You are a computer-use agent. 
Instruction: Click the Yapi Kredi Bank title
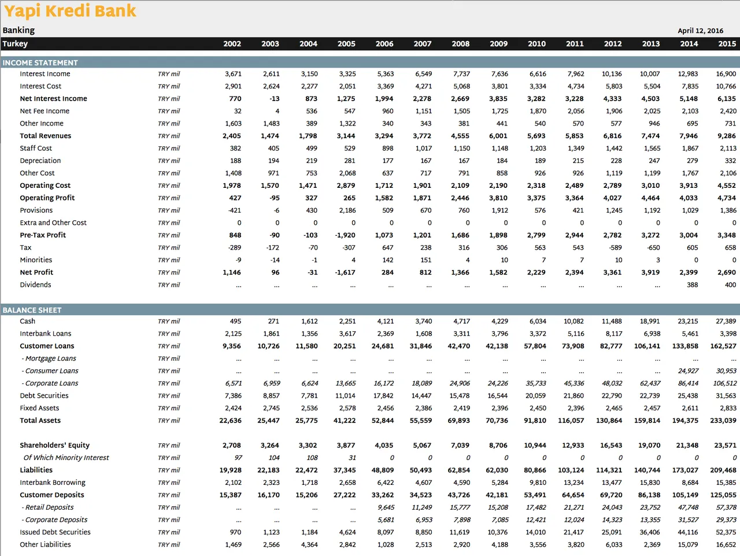pyautogui.click(x=70, y=11)
